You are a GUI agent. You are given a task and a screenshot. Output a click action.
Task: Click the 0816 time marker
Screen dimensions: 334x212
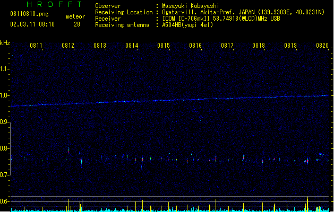click(195, 46)
